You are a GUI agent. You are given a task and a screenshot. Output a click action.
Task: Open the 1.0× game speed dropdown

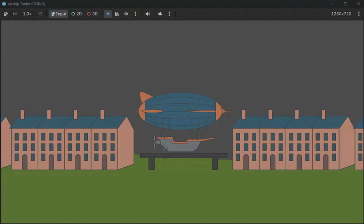click(x=27, y=14)
